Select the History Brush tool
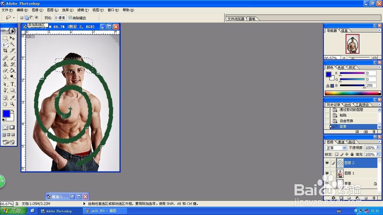 click(12, 64)
